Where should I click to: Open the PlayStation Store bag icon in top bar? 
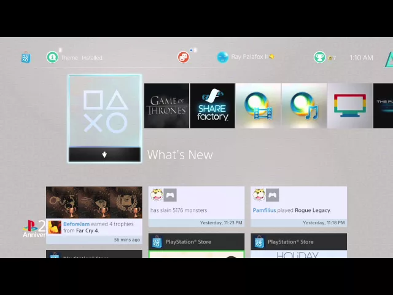click(26, 57)
